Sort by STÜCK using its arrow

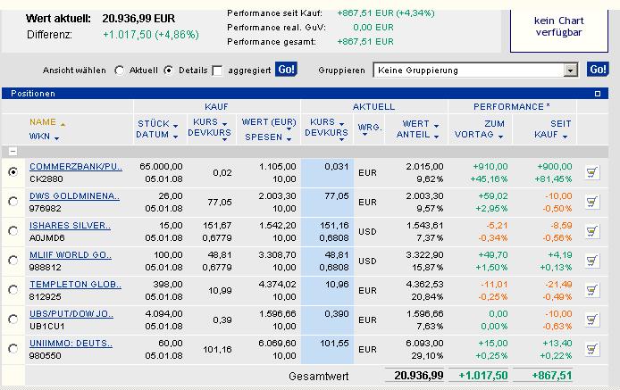click(175, 126)
